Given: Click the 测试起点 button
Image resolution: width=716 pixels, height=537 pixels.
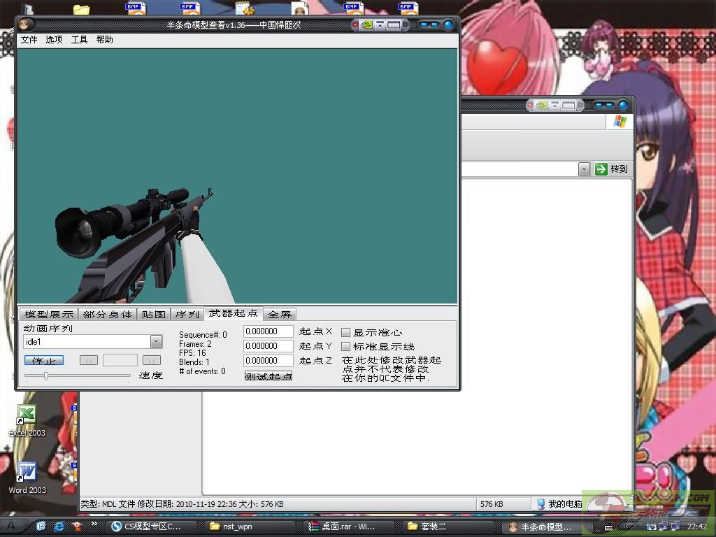Looking at the screenshot, I should 268,376.
